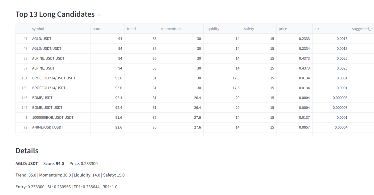Click the anchor link icon beside Top 13 Long Candidates

coord(99,15)
